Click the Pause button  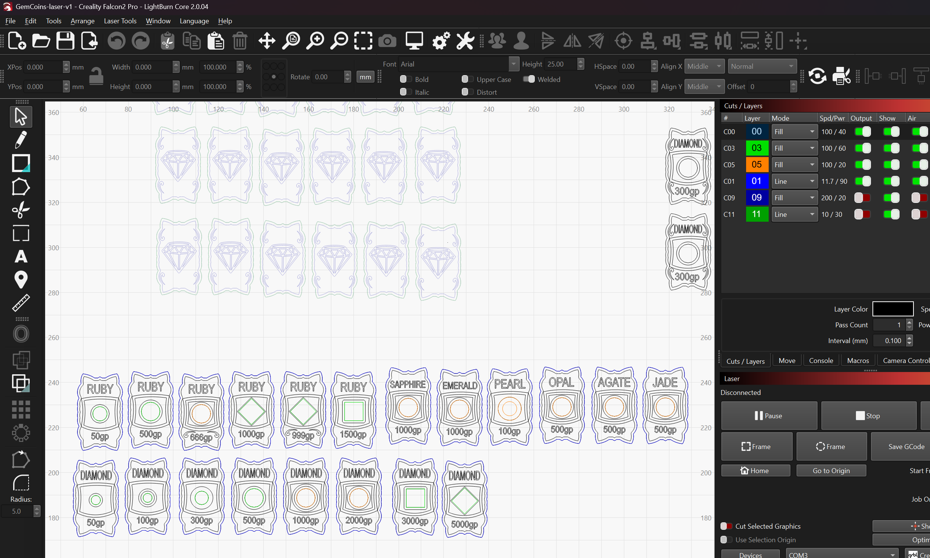769,416
